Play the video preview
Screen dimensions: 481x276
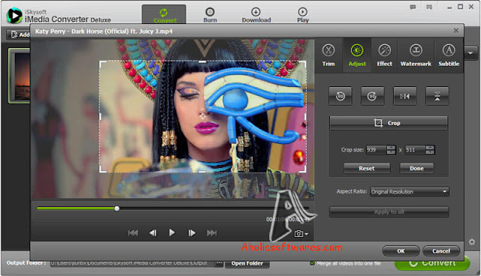pos(172,233)
